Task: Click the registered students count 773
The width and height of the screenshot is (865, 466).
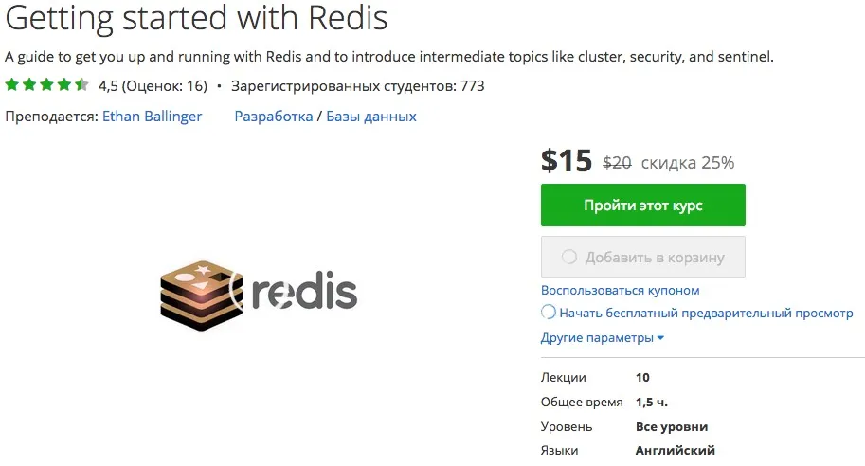Action: click(x=472, y=86)
